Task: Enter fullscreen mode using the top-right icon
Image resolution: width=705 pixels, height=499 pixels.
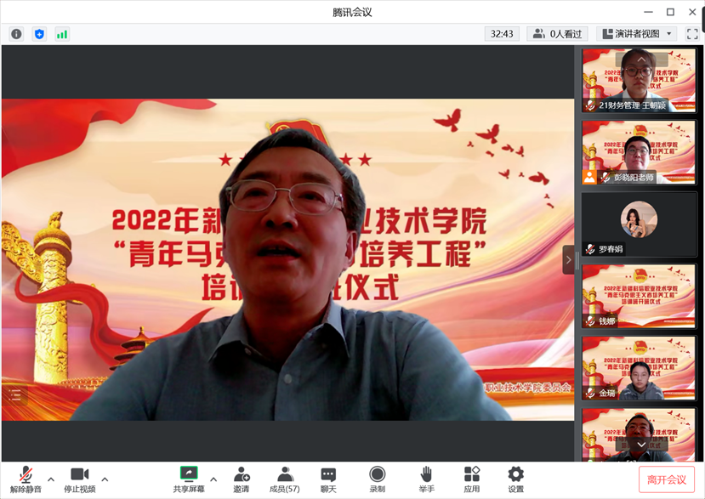Action: (692, 34)
